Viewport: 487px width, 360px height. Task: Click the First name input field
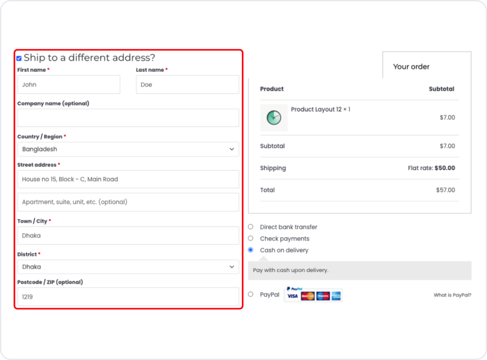(x=69, y=85)
